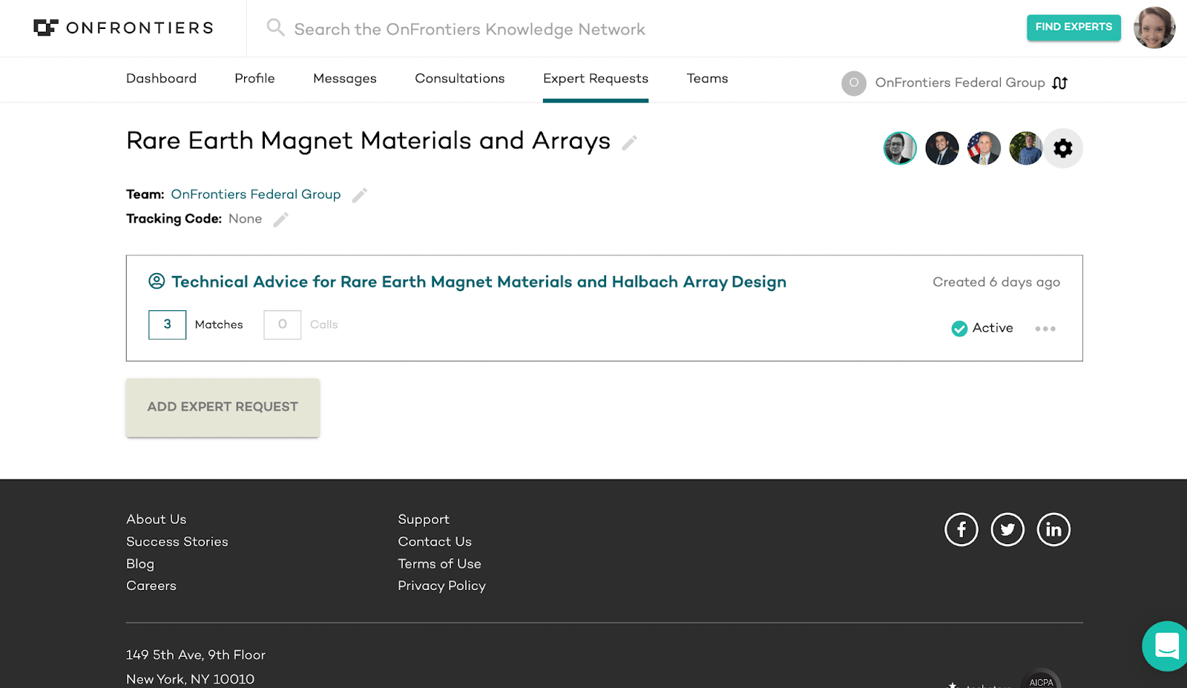The width and height of the screenshot is (1187, 688).
Task: Click the ADD EXPERT REQUEST button
Action: click(223, 407)
